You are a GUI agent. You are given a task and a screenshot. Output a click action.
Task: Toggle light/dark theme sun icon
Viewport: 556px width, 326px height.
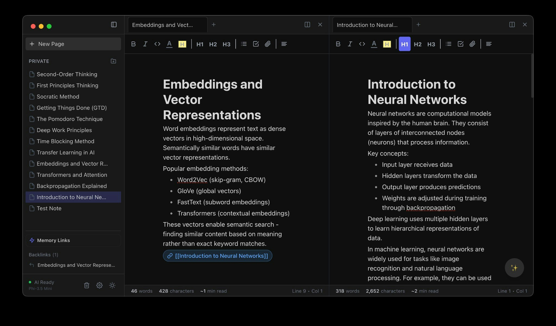[112, 285]
